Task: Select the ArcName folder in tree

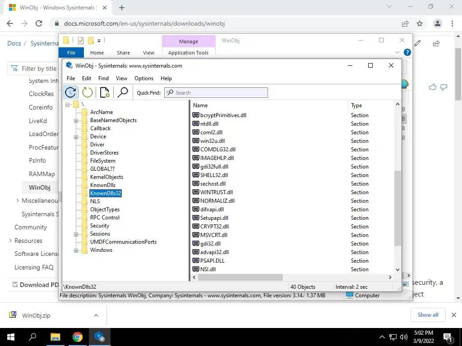Action: coord(102,112)
